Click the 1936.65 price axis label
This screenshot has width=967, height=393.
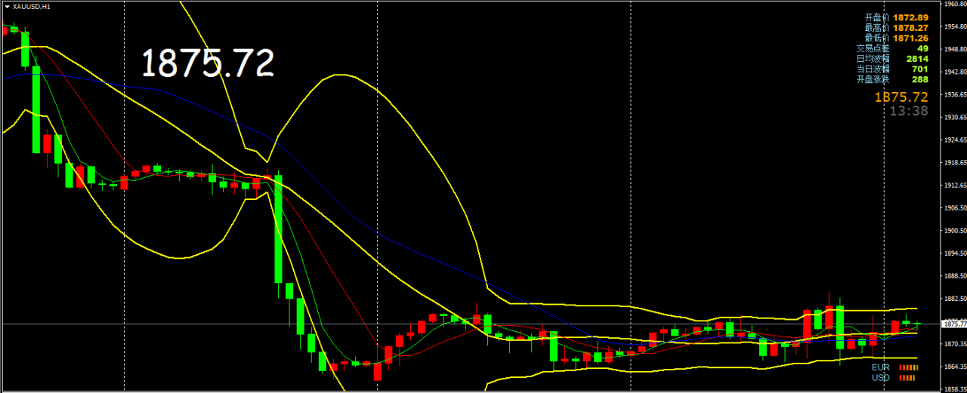955,94
